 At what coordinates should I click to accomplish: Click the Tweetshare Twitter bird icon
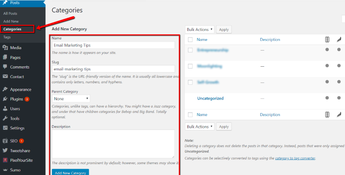[x=5, y=151]
